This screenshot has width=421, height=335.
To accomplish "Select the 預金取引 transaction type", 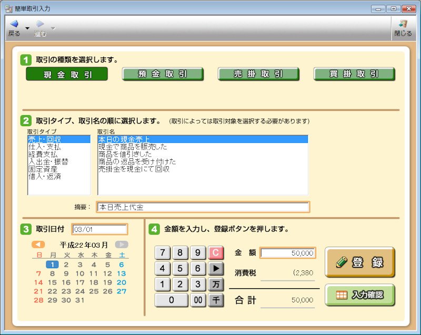I will pyautogui.click(x=163, y=74).
